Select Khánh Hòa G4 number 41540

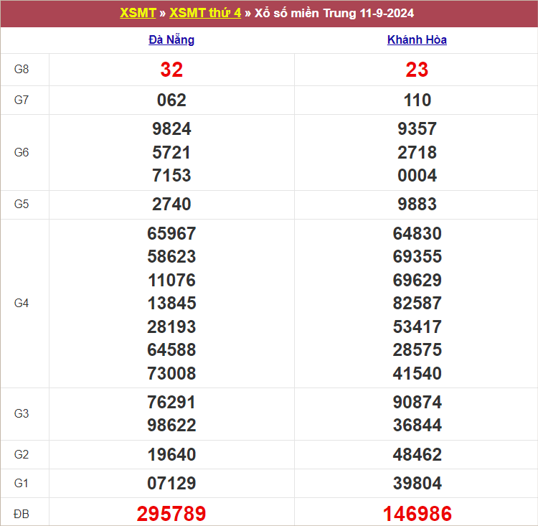tap(417, 374)
